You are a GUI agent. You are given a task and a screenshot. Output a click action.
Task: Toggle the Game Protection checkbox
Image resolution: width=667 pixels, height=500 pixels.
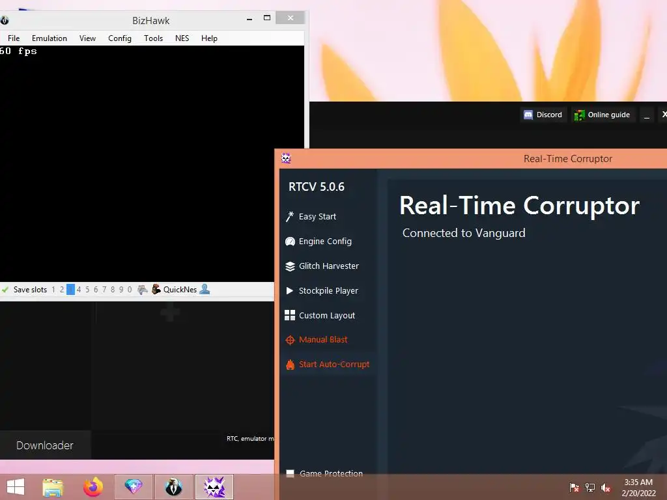[290, 473]
